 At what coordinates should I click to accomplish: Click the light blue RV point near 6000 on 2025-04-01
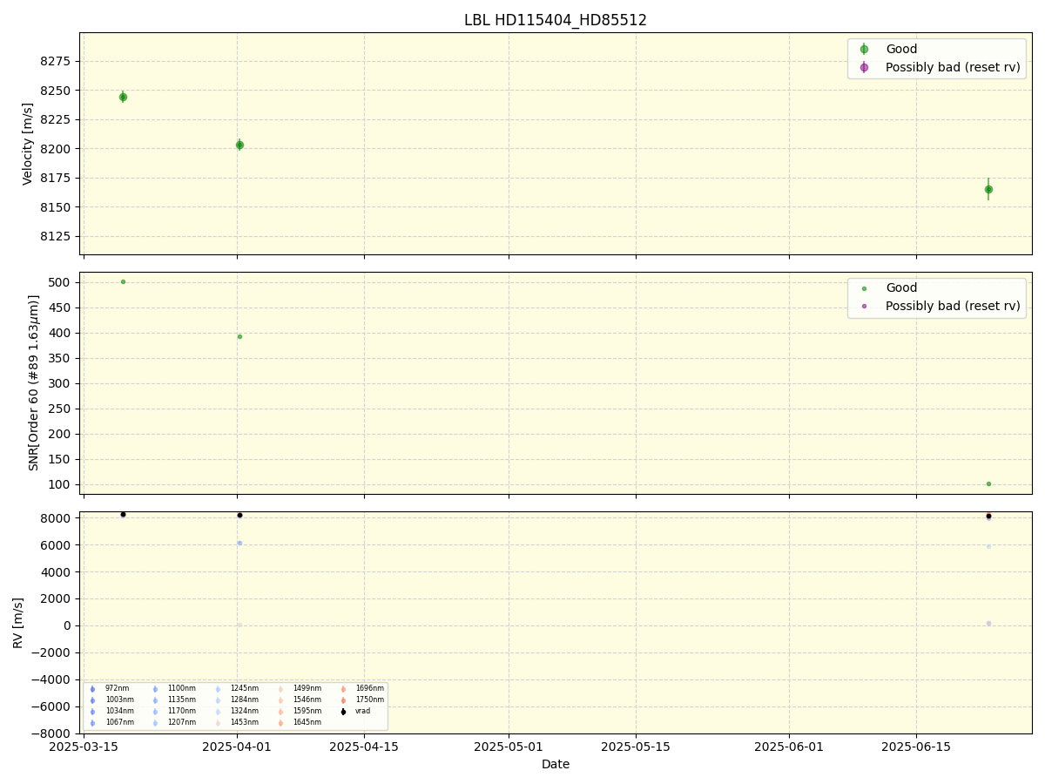(x=239, y=543)
